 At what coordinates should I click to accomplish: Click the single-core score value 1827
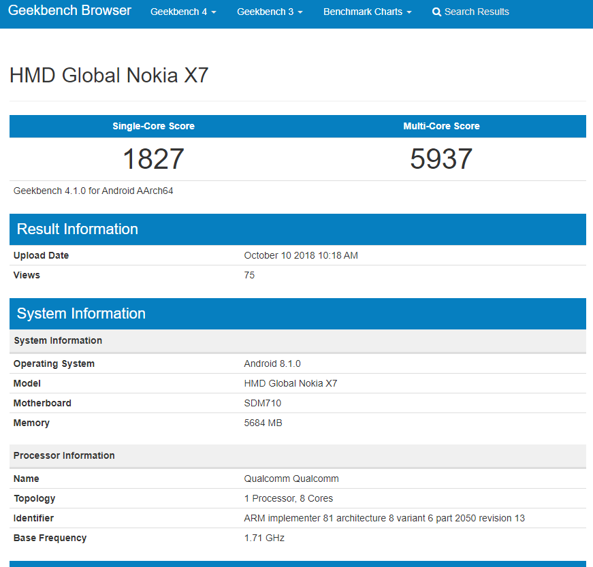pyautogui.click(x=154, y=159)
